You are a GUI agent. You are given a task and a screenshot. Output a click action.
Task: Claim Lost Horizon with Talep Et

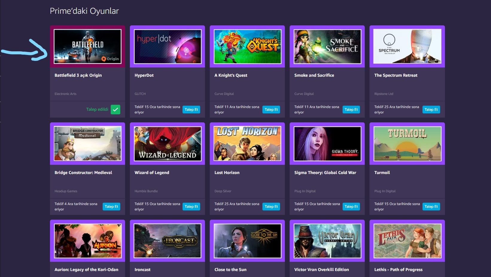tap(271, 207)
